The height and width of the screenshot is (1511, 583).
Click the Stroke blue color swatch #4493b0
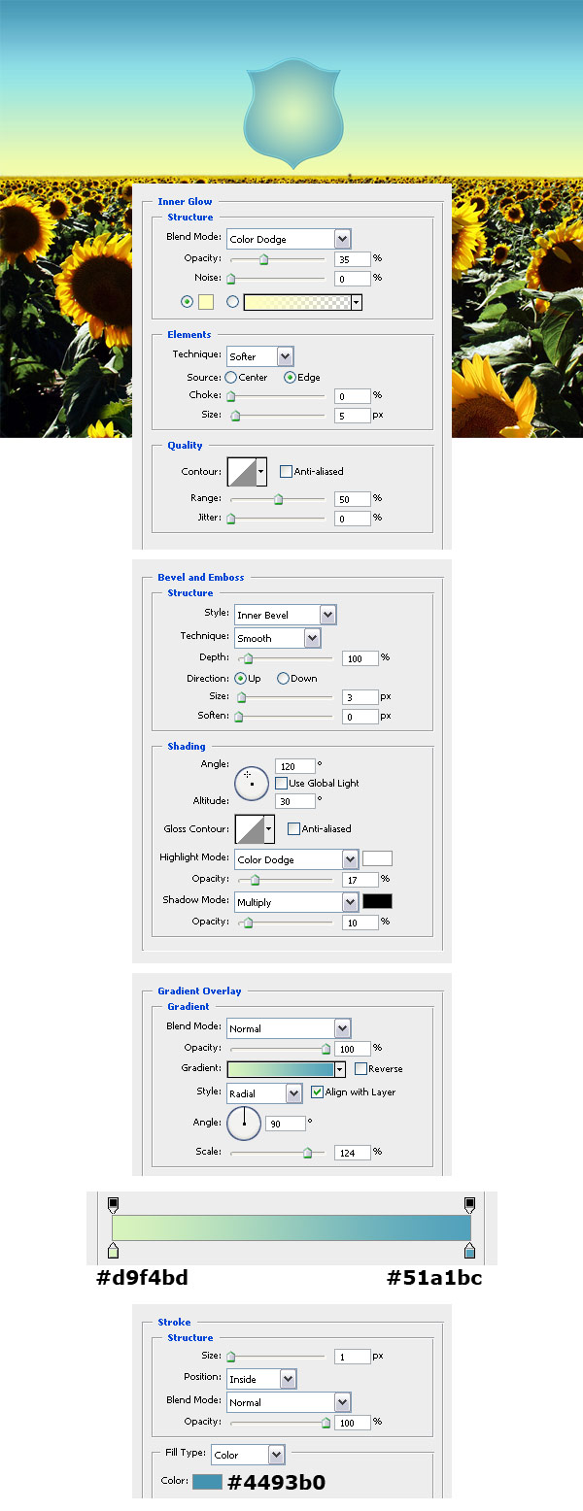tap(207, 1482)
